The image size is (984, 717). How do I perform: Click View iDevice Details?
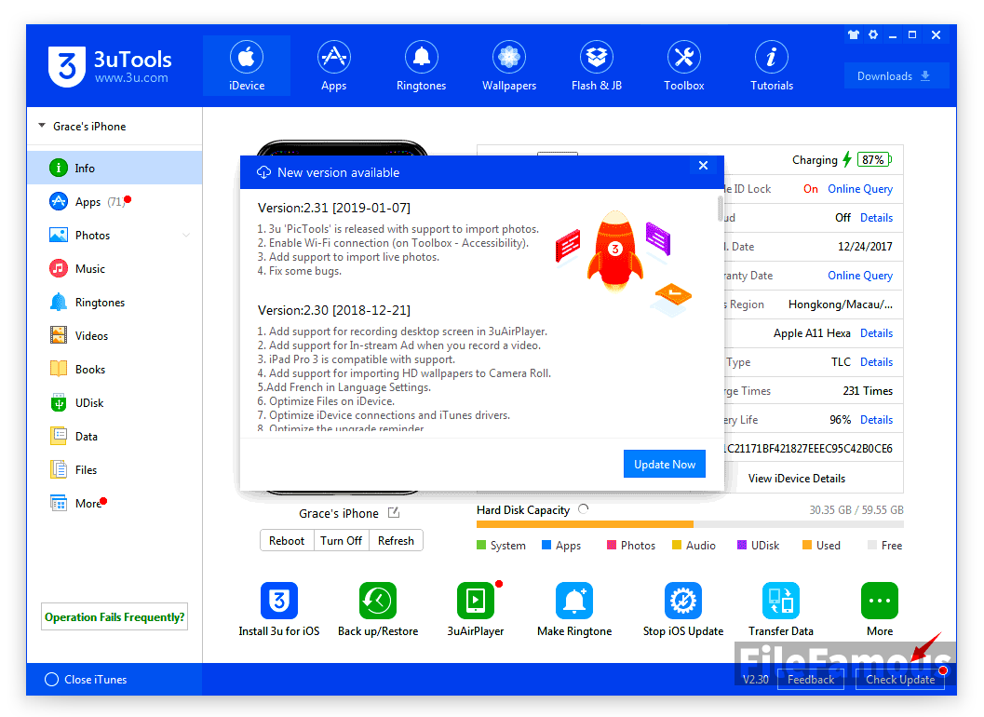pos(796,479)
